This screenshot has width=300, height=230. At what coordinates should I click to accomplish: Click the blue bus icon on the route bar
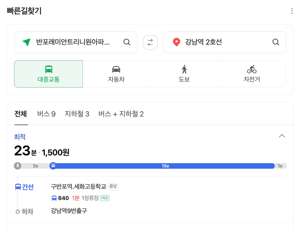53,166
